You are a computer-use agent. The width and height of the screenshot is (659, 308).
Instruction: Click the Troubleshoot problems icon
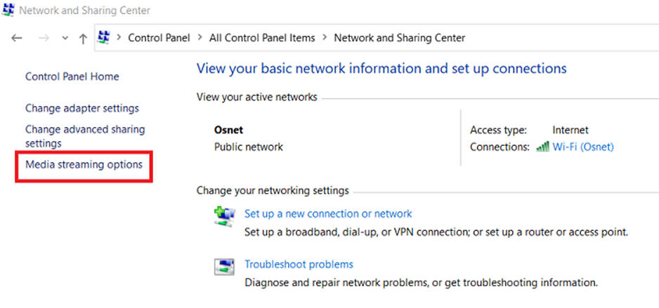click(x=224, y=267)
